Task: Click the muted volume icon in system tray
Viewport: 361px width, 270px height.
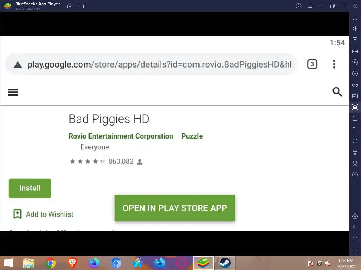Action: (328, 263)
